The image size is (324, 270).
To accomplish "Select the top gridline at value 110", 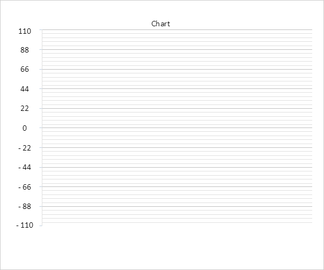I will click(x=177, y=31).
